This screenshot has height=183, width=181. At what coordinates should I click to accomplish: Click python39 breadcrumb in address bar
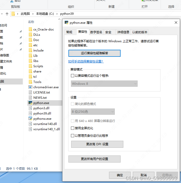[67, 14]
